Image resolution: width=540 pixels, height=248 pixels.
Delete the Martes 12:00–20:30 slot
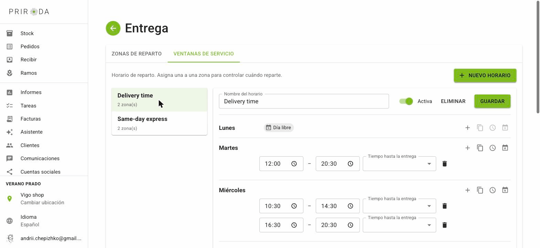(445, 164)
